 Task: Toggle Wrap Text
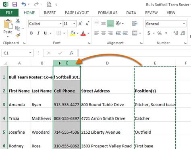[x=135, y=23]
